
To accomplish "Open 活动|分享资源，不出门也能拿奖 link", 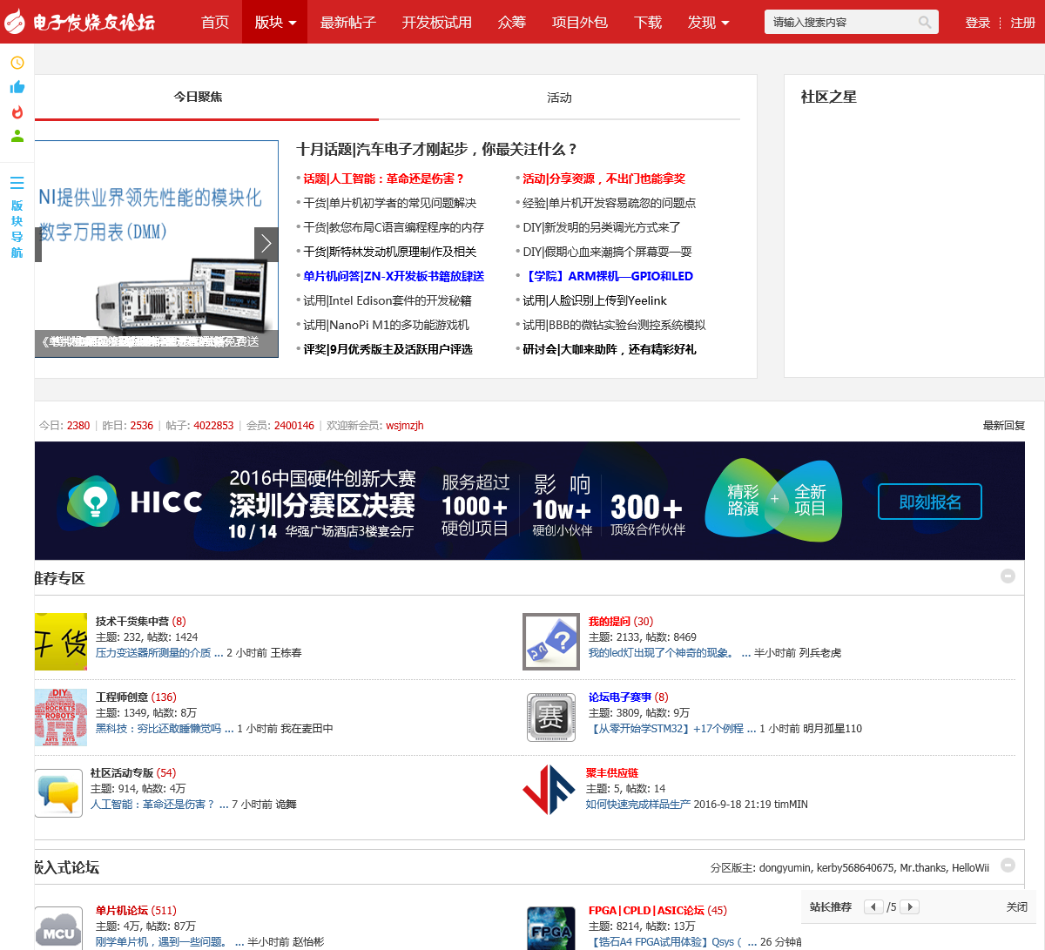I will pos(603,179).
